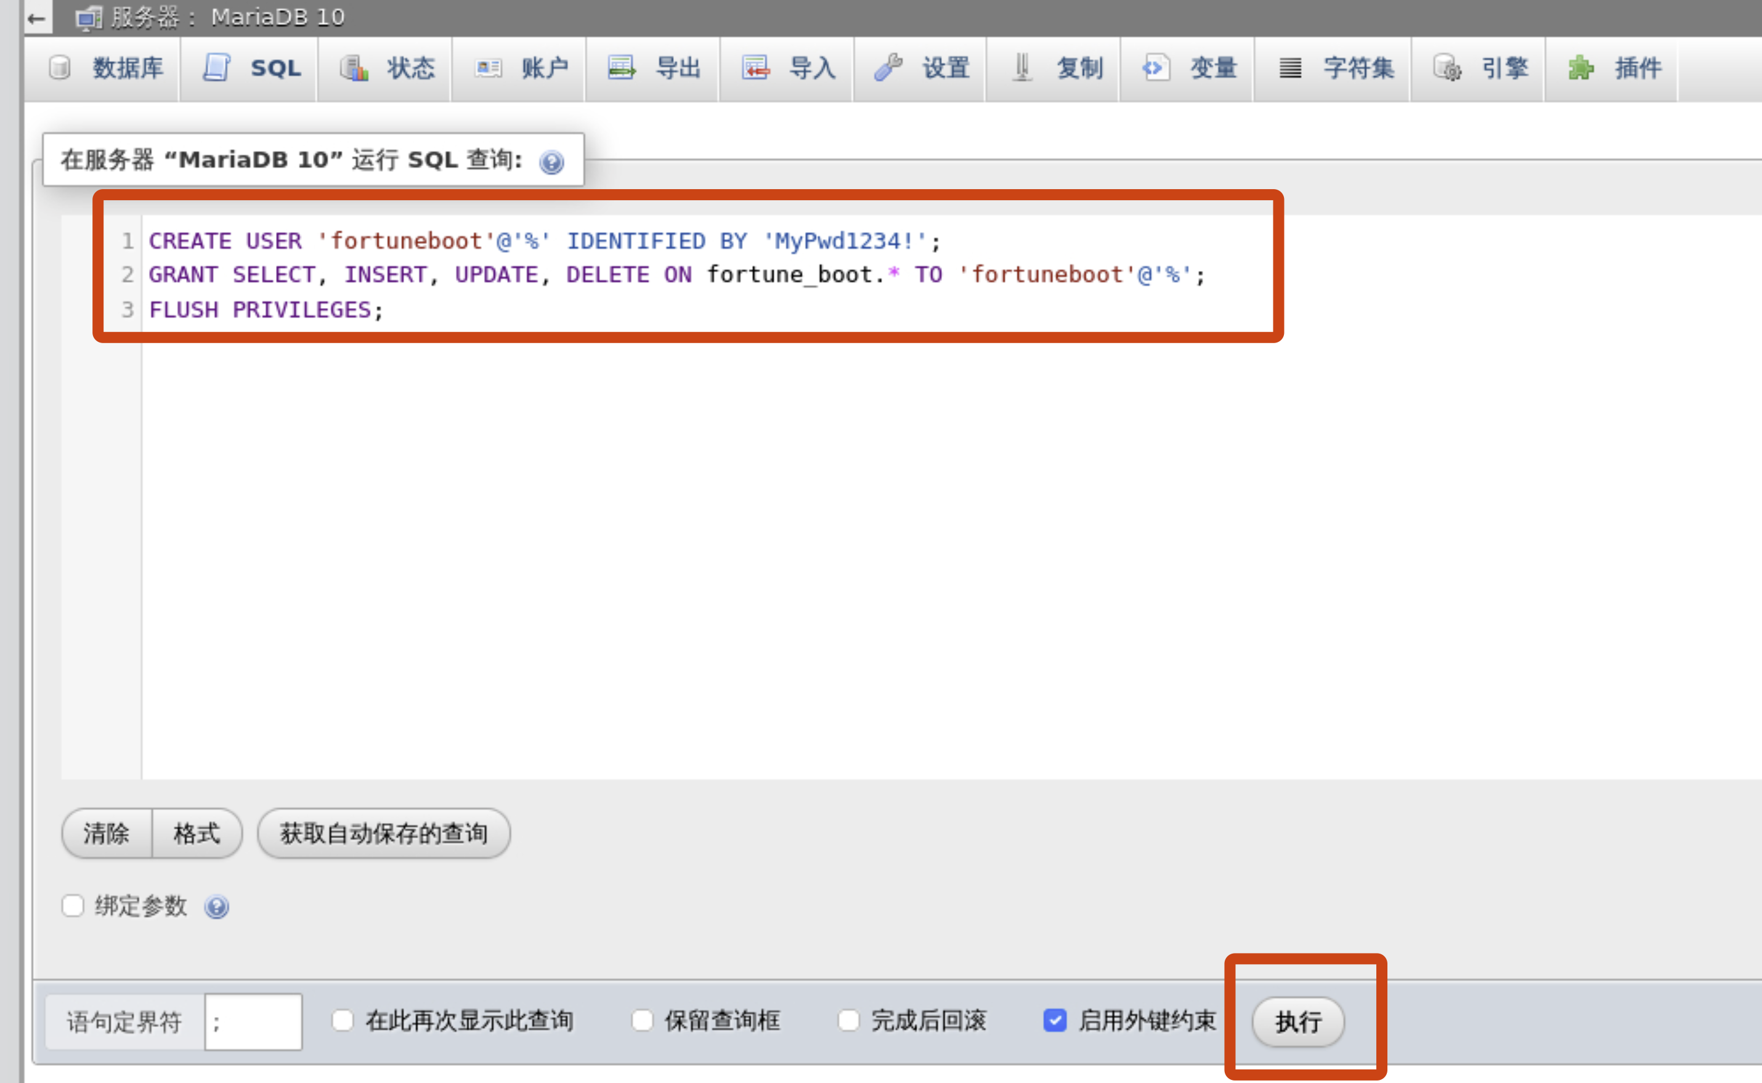Click the 语句定界符 delimiter input field
The height and width of the screenshot is (1083, 1762).
[253, 1021]
